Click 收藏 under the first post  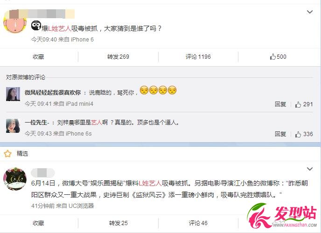(38, 56)
